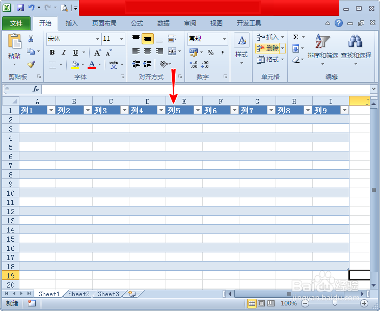Select the Format Painter brush
The width and height of the screenshot is (380, 311).
point(31,64)
